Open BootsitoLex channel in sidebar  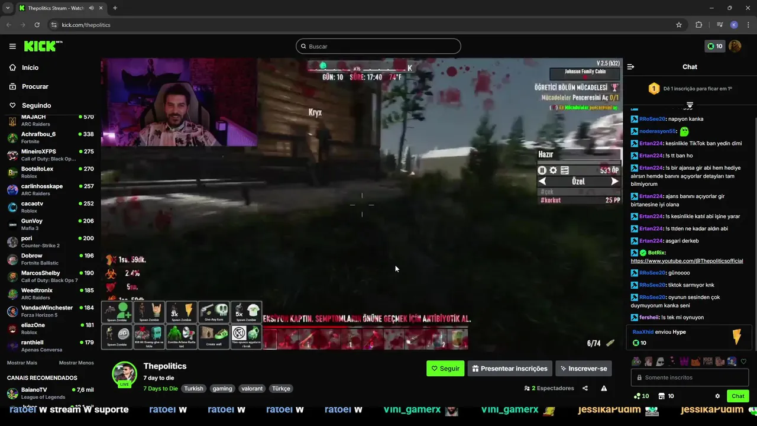50,172
